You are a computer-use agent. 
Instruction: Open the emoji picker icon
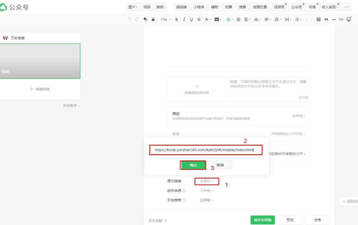[349, 19]
